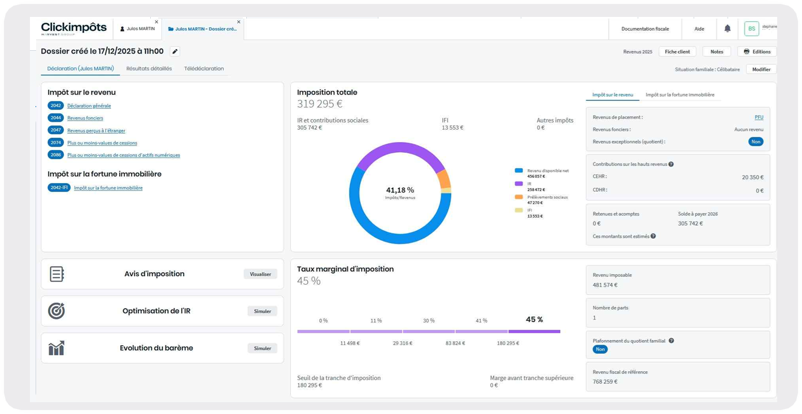This screenshot has width=802, height=414.
Task: Switch to Résultats détaillés tab
Action: point(149,69)
